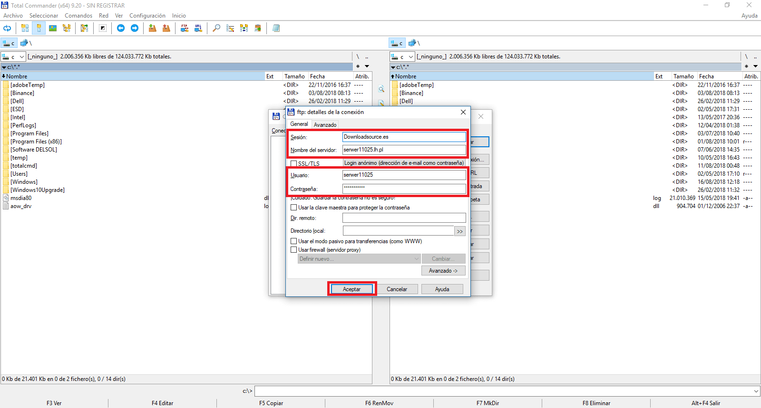This screenshot has height=408, width=761.
Task: Click the Reread source refresh icon
Action: (x=7, y=28)
